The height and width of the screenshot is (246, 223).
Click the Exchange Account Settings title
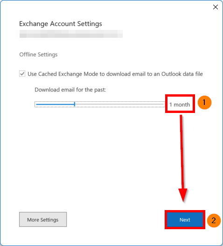61,24
